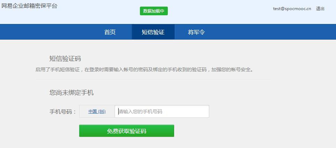Click blank area below the 免费获取验证码 button
This screenshot has width=336, height=148.
point(126,143)
